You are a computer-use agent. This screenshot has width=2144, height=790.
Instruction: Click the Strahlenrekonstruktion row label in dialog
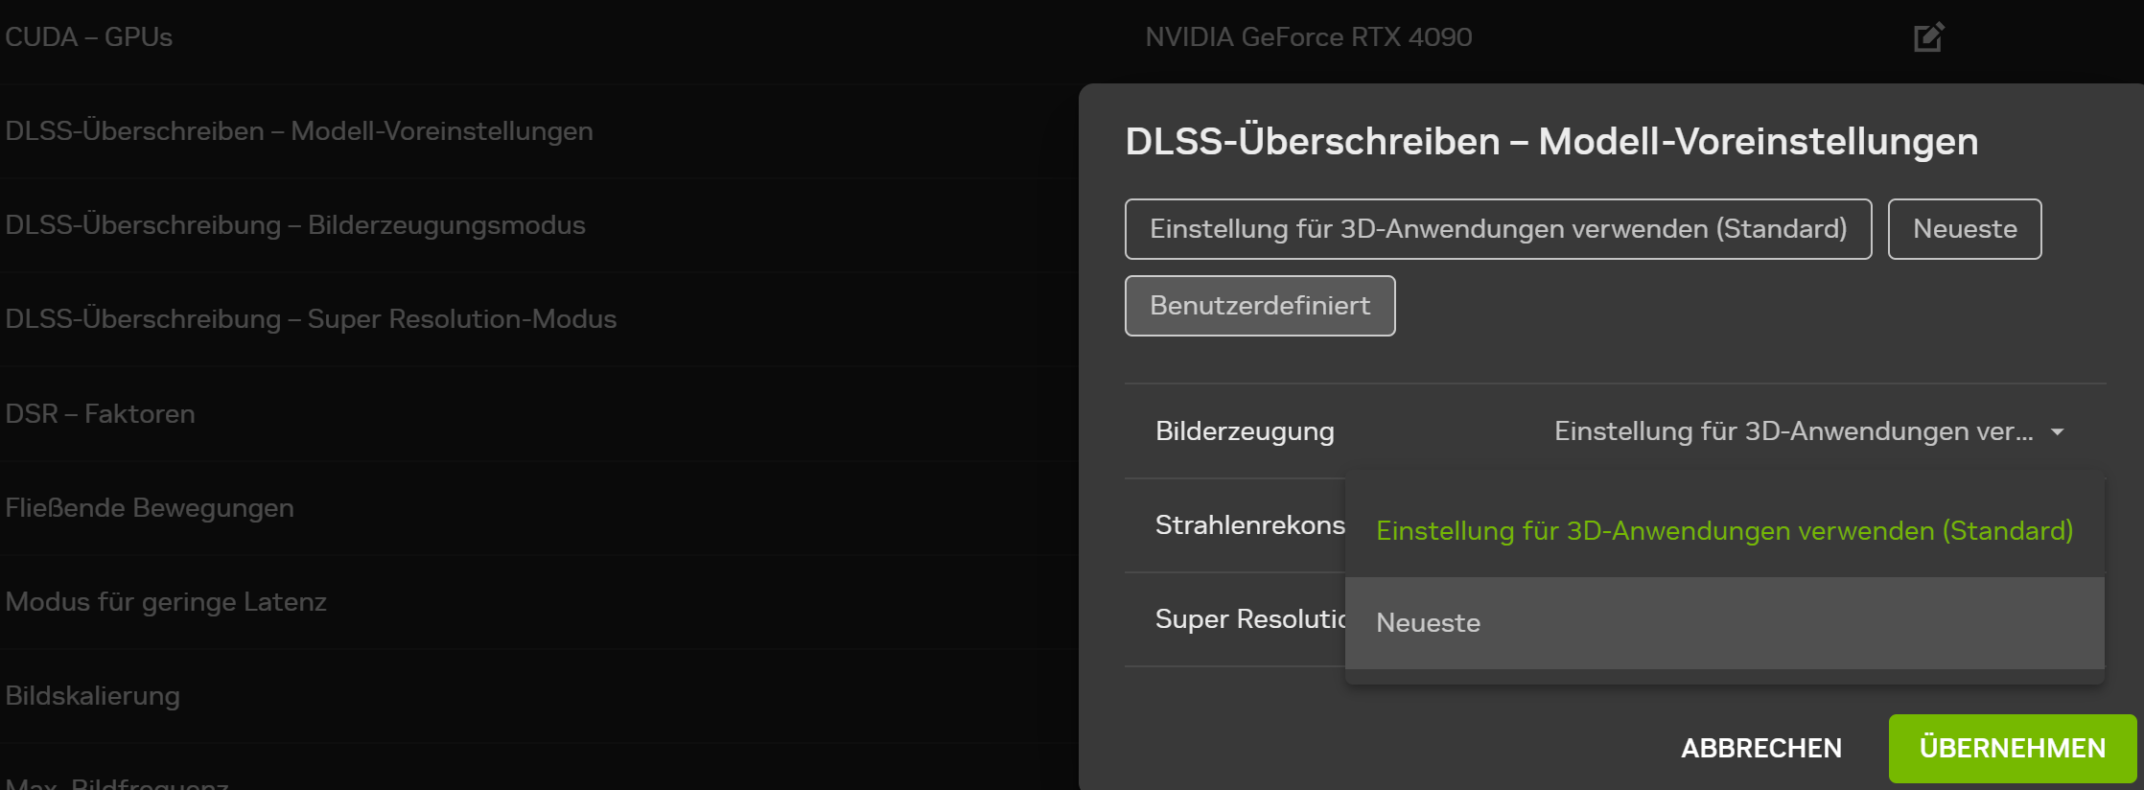point(1249,525)
